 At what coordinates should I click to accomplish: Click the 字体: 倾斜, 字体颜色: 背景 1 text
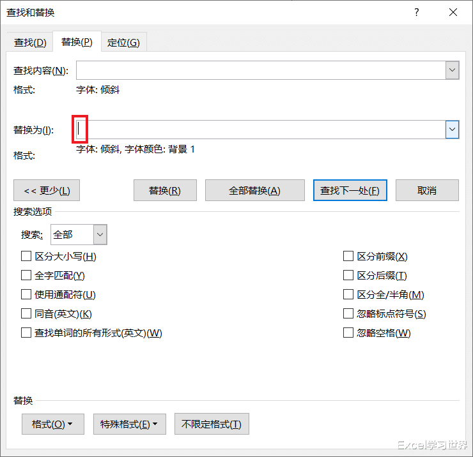[136, 149]
